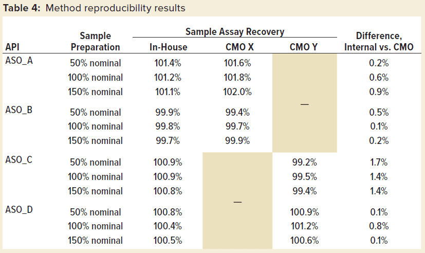Click the "Sample Assay Recovery" group header
The image size is (425, 253).
[235, 32]
